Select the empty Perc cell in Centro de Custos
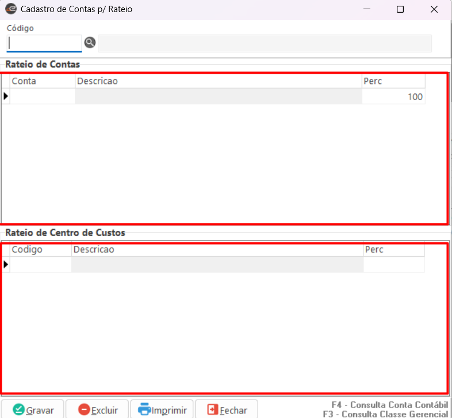Image resolution: width=452 pixels, height=418 pixels. [x=394, y=265]
